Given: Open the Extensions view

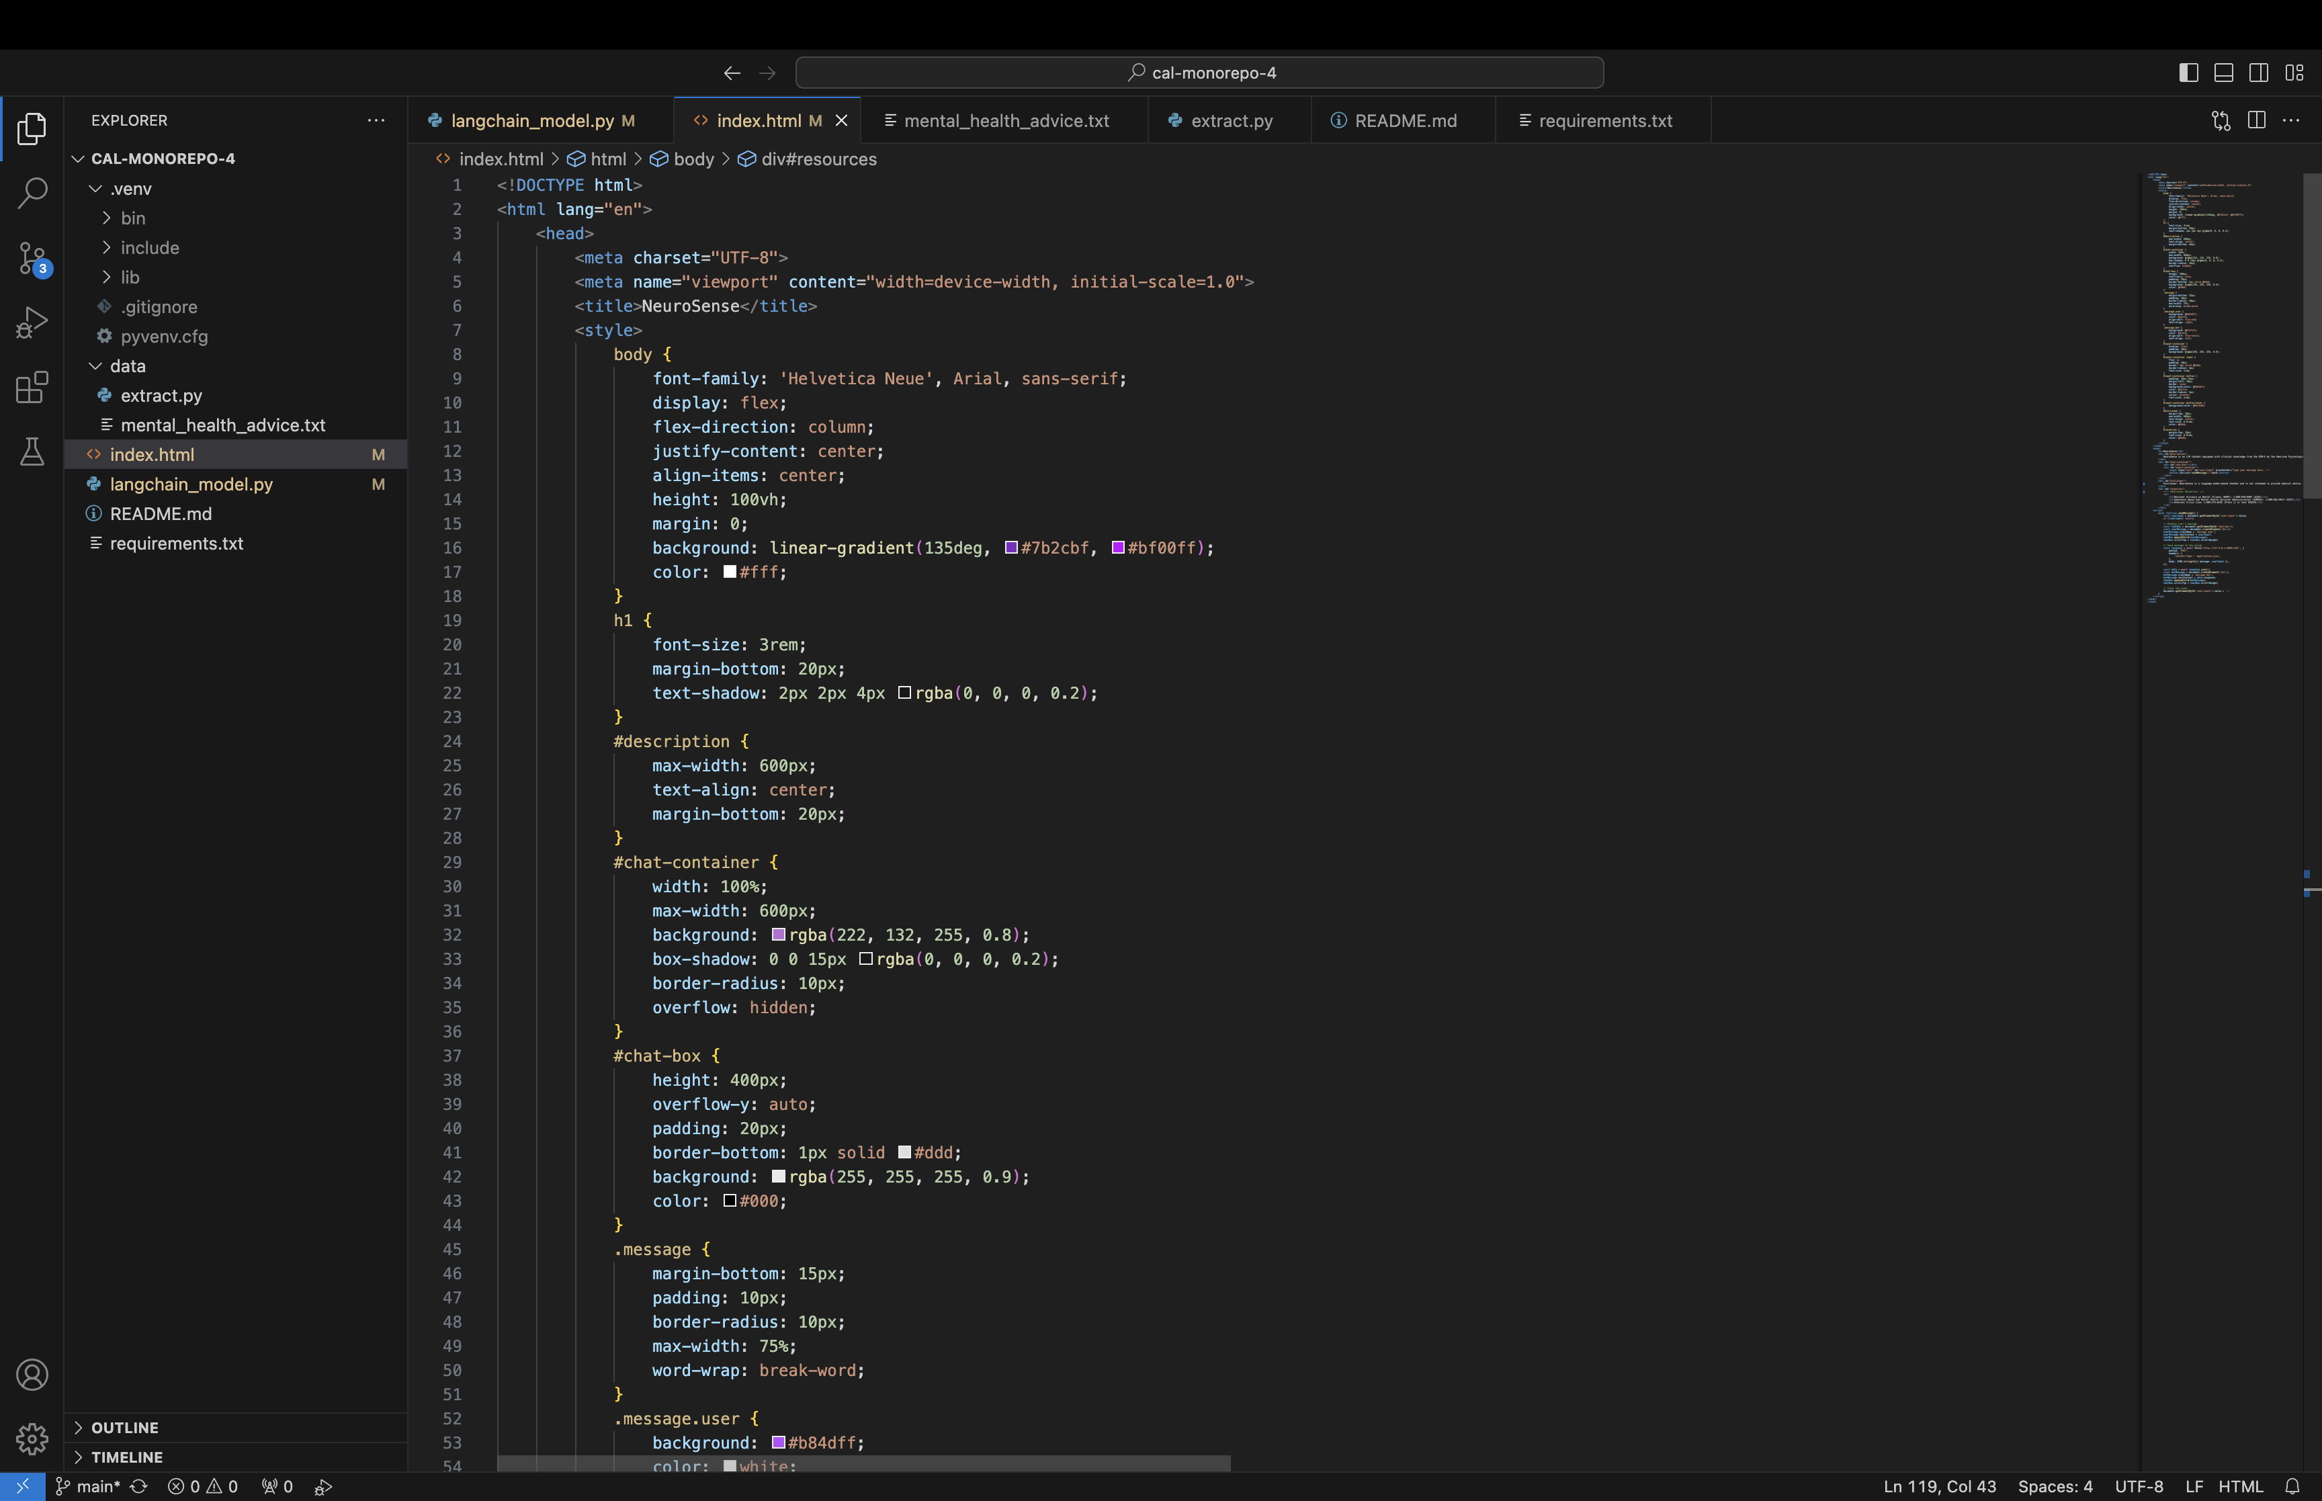Looking at the screenshot, I should point(32,387).
